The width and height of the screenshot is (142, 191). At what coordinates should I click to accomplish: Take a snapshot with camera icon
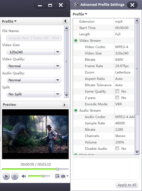63,176
